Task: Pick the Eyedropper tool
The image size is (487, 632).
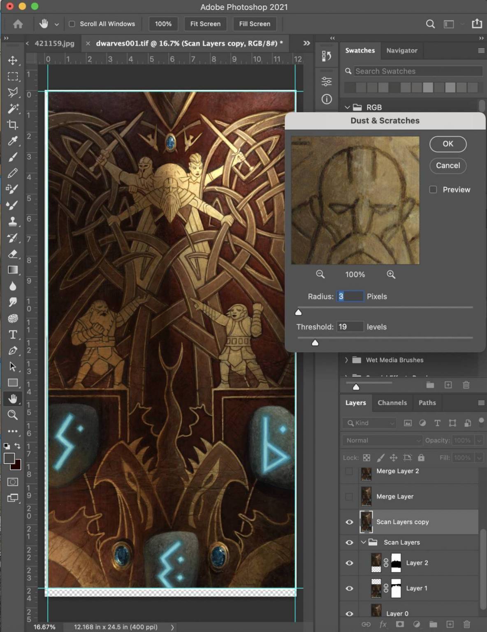Action: pos(13,141)
